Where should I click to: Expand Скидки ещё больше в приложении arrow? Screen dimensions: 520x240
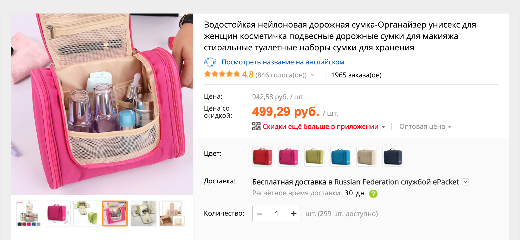tap(383, 127)
